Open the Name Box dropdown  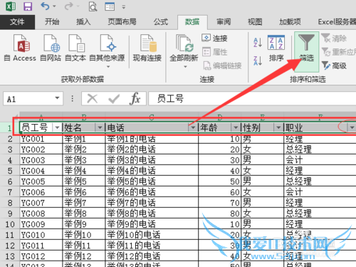[x=57, y=98]
